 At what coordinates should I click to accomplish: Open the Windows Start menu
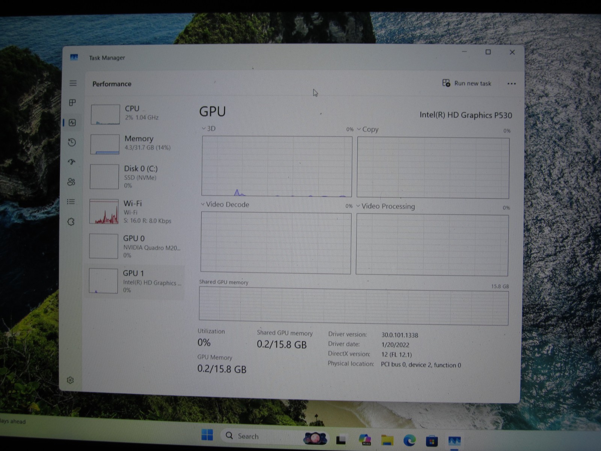(x=207, y=435)
